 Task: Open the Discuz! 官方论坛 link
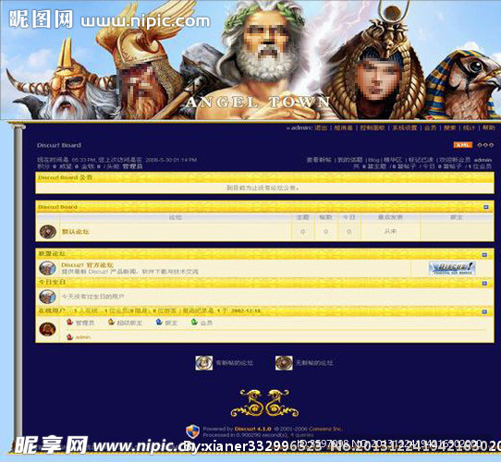click(x=87, y=265)
